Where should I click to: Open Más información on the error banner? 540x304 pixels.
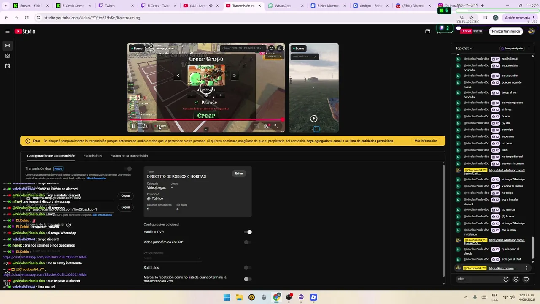click(x=426, y=141)
